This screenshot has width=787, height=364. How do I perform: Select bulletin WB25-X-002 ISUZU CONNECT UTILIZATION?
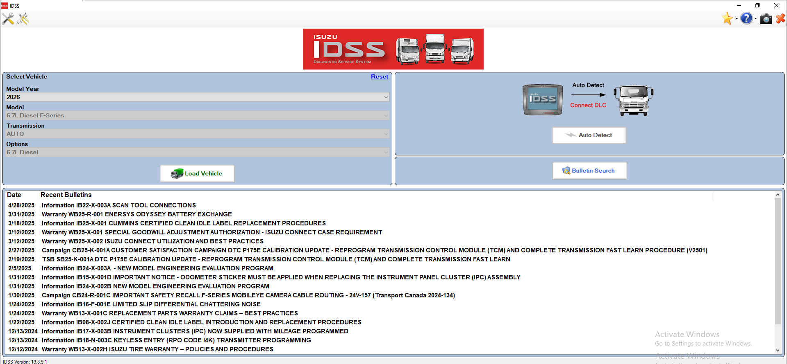(152, 241)
